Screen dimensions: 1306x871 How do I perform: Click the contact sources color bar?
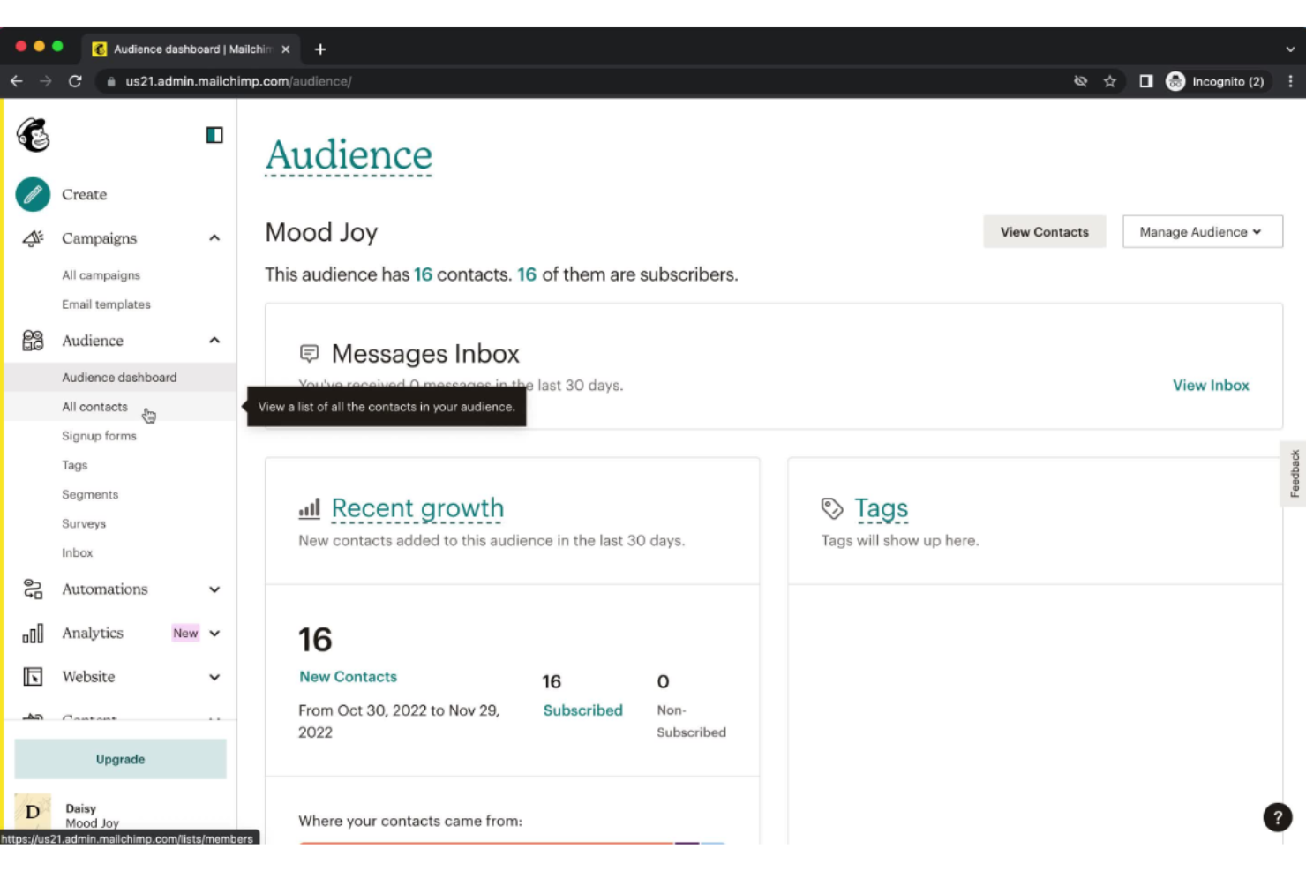click(512, 843)
